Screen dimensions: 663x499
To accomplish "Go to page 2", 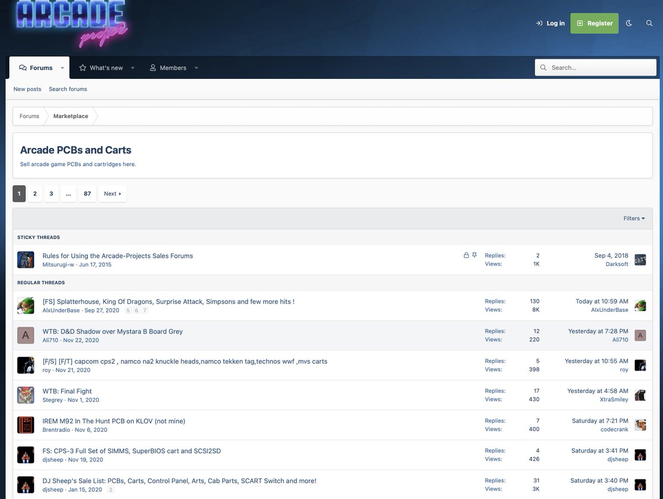I will [35, 194].
